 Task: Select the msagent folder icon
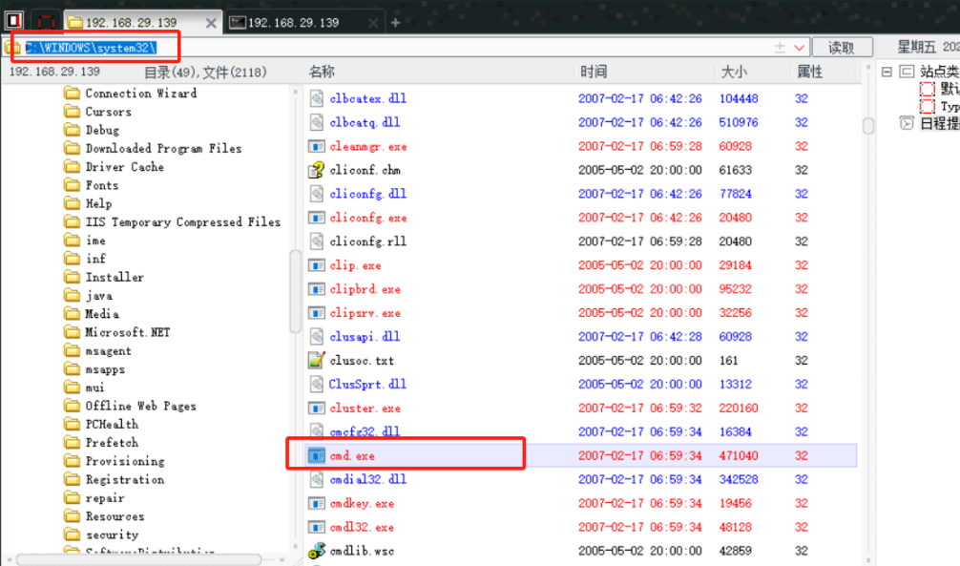(x=73, y=350)
